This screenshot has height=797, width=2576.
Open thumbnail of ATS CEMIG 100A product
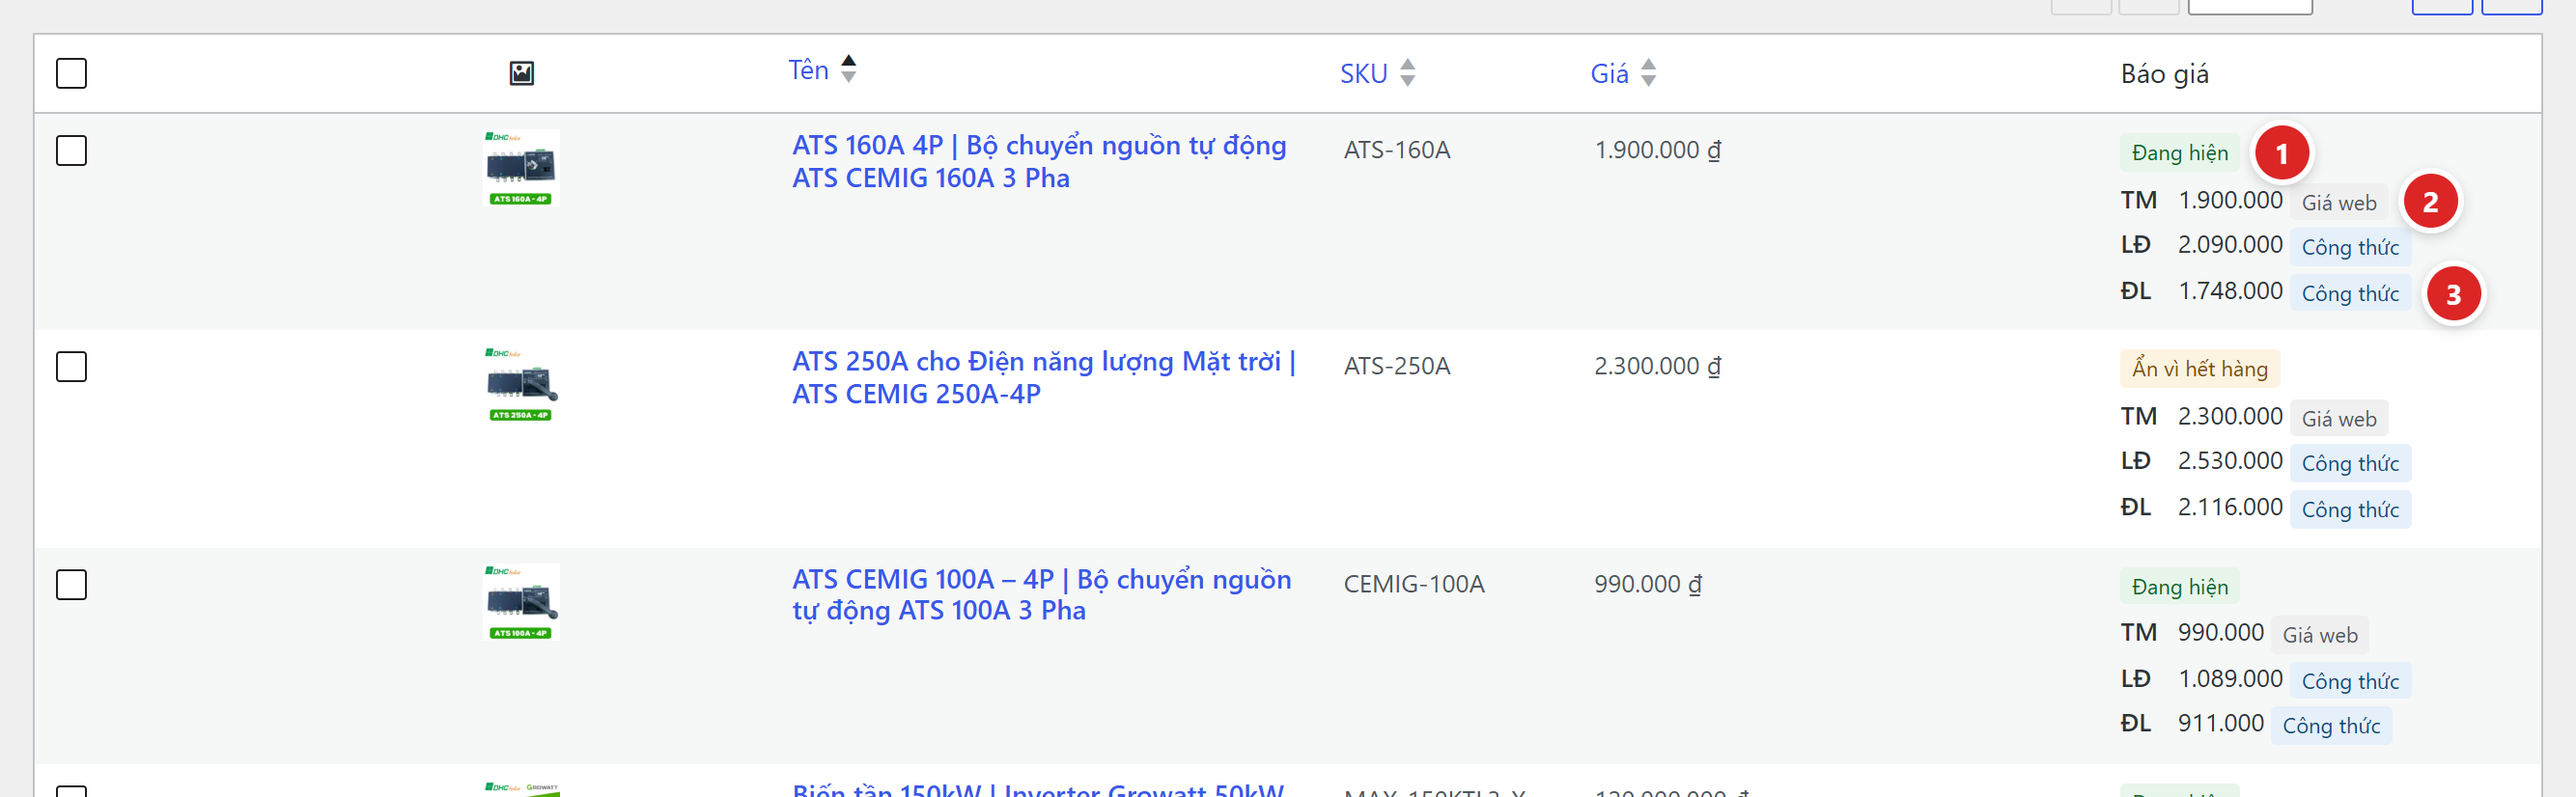click(521, 602)
